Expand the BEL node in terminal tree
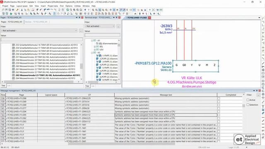265x149 pixels. (x=95, y=47)
